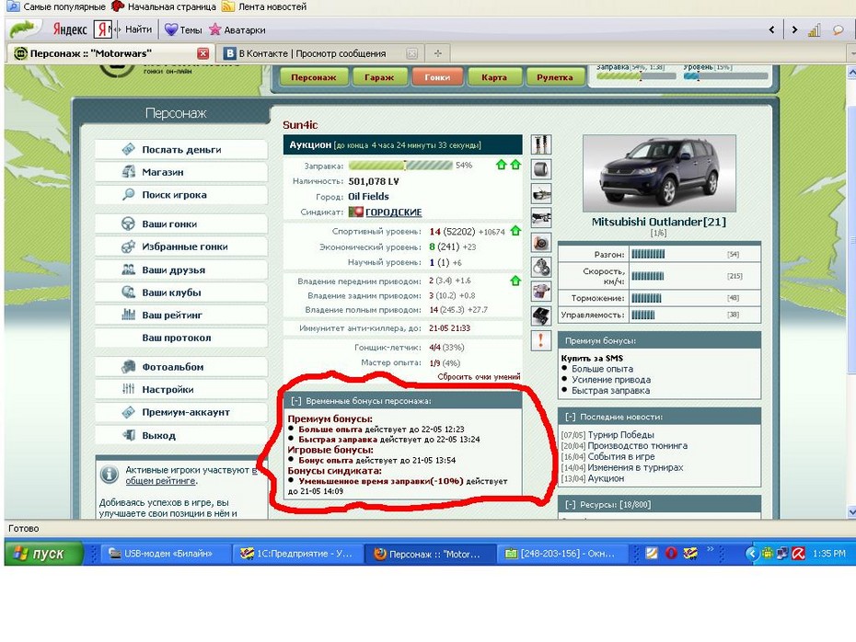Launch Opera from the quick launch bar
Screen dimensions: 856x642
(671, 553)
